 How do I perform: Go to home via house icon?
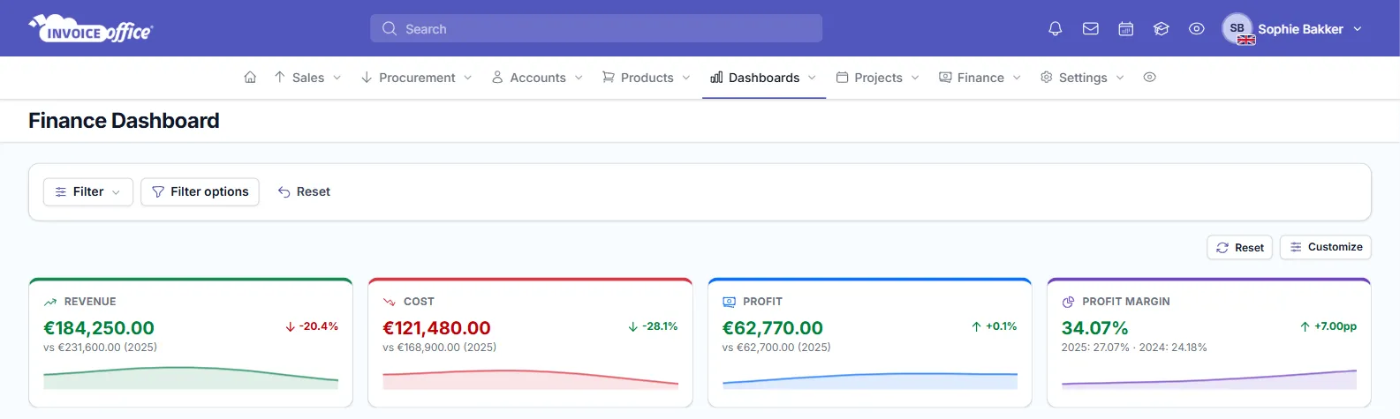click(x=250, y=78)
